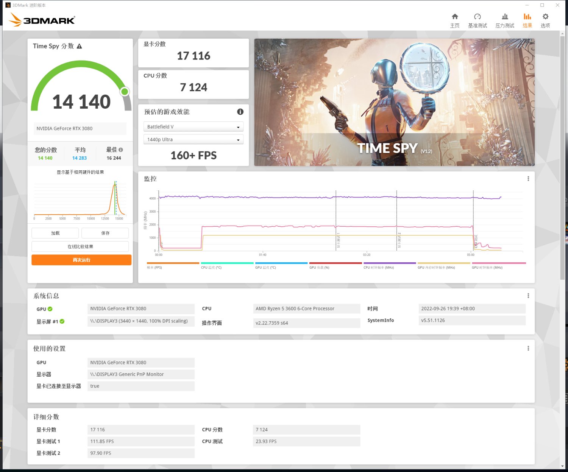Screen dimensions: 568x472
Task: Click the DISPLAY3 3440 × 1440 field
Action: coord(141,321)
